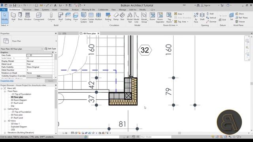Collapse the Graphics properties section

[53, 52]
